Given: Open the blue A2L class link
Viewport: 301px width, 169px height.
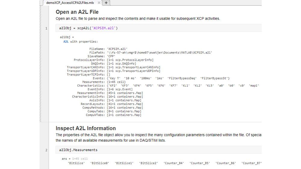Looking at the screenshot, I should point(66,41).
